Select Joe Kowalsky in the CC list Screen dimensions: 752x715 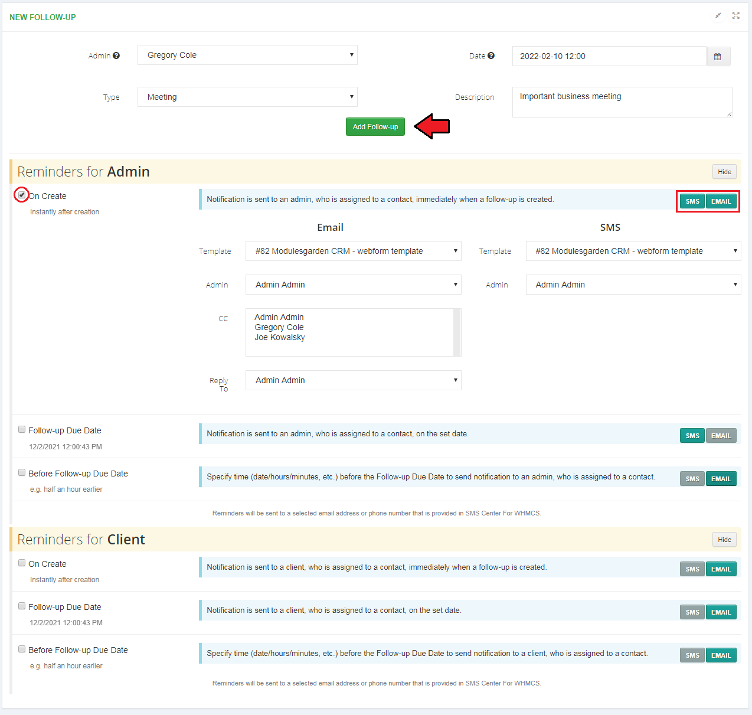(280, 337)
